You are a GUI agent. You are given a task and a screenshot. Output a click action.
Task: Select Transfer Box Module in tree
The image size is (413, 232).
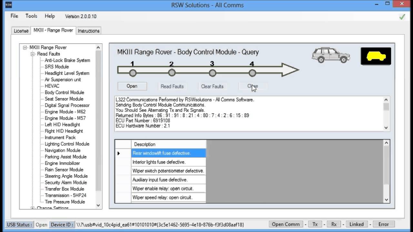[65, 189]
